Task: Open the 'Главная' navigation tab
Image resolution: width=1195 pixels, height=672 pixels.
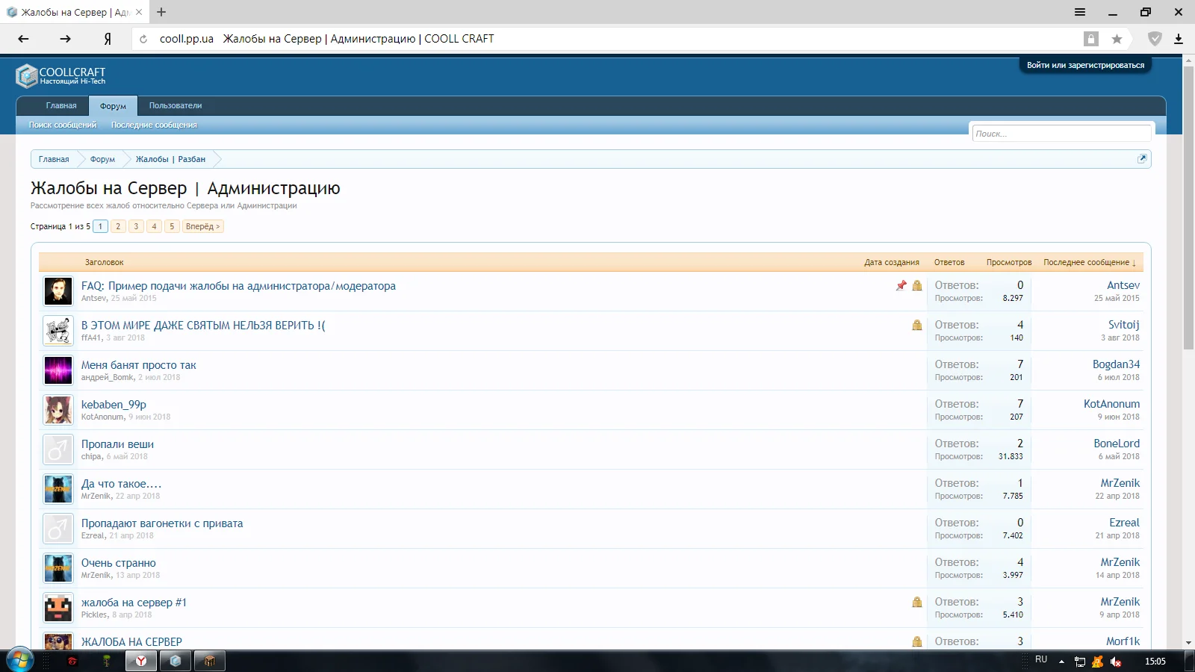Action: coord(61,106)
